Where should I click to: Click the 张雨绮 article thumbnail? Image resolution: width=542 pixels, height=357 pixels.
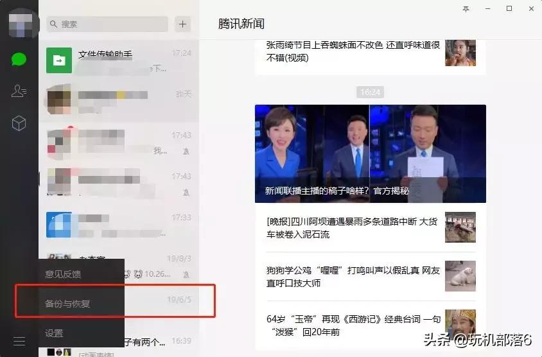460,53
